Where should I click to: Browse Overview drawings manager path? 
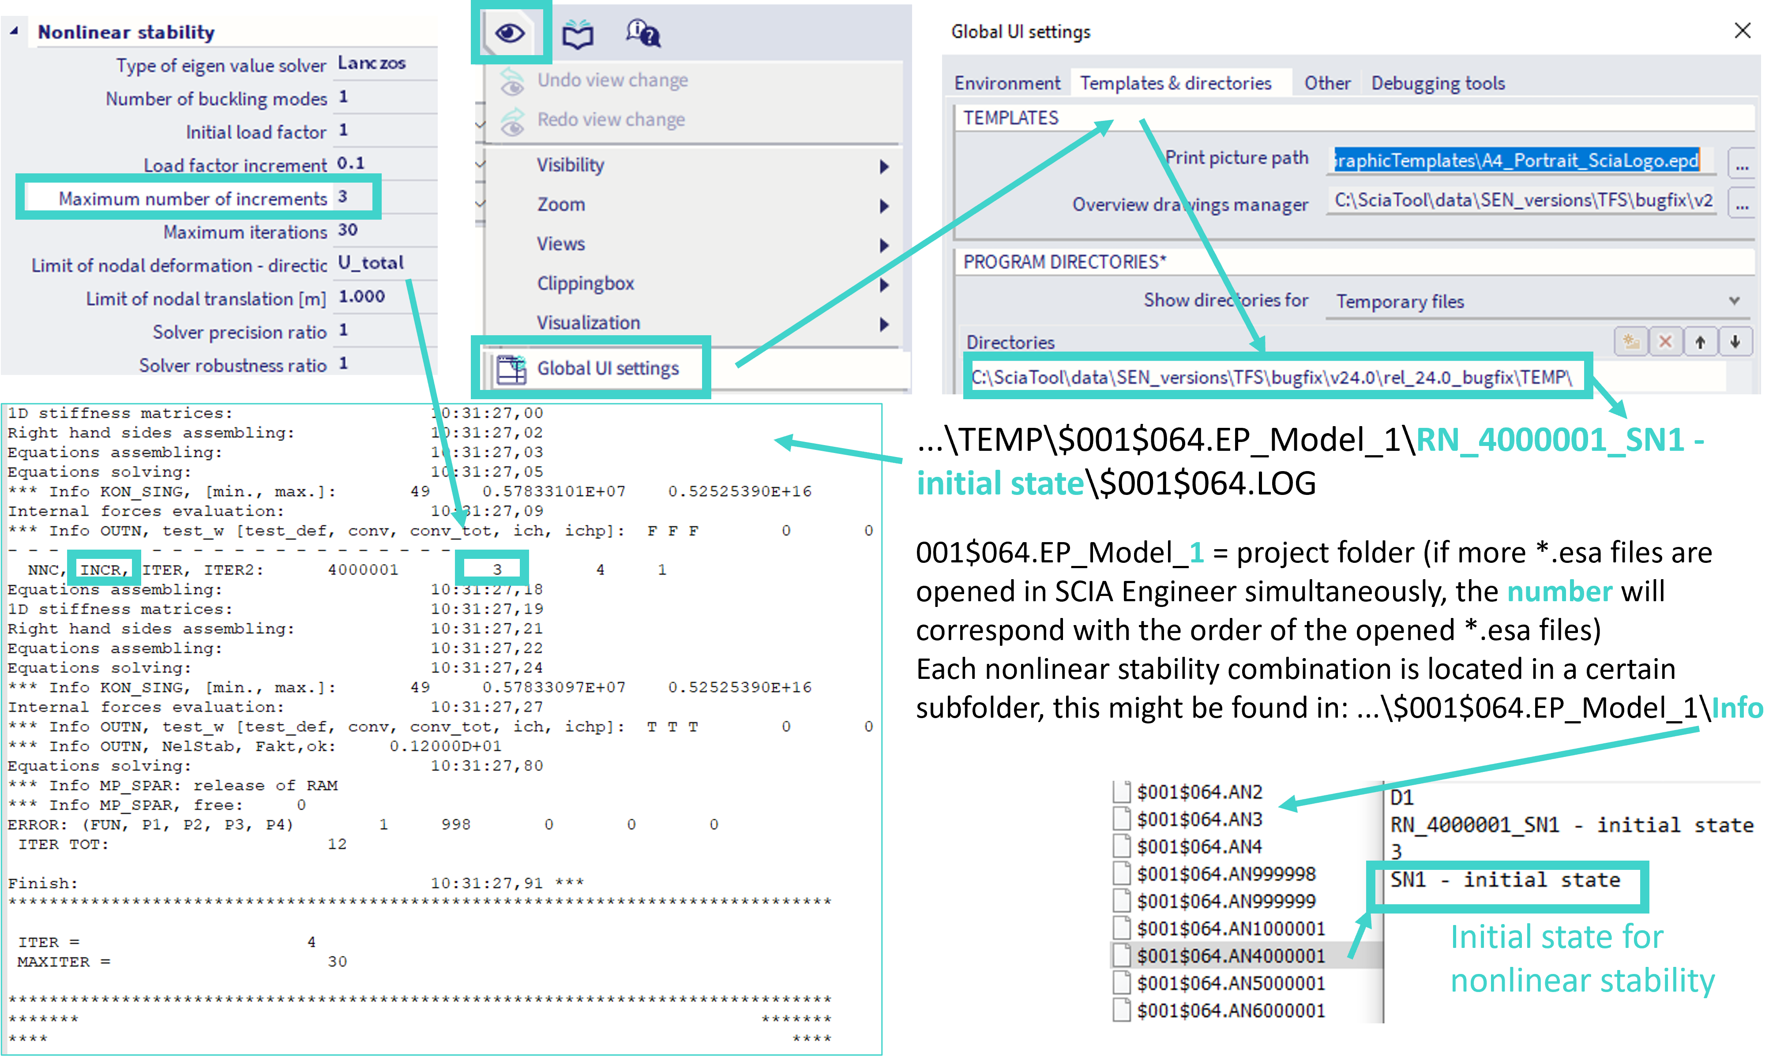(x=1741, y=206)
